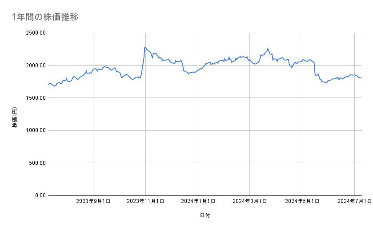Click the sharp price drop after May 2024
Image resolution: width=373 pixels, height=230 pixels.
314,69
